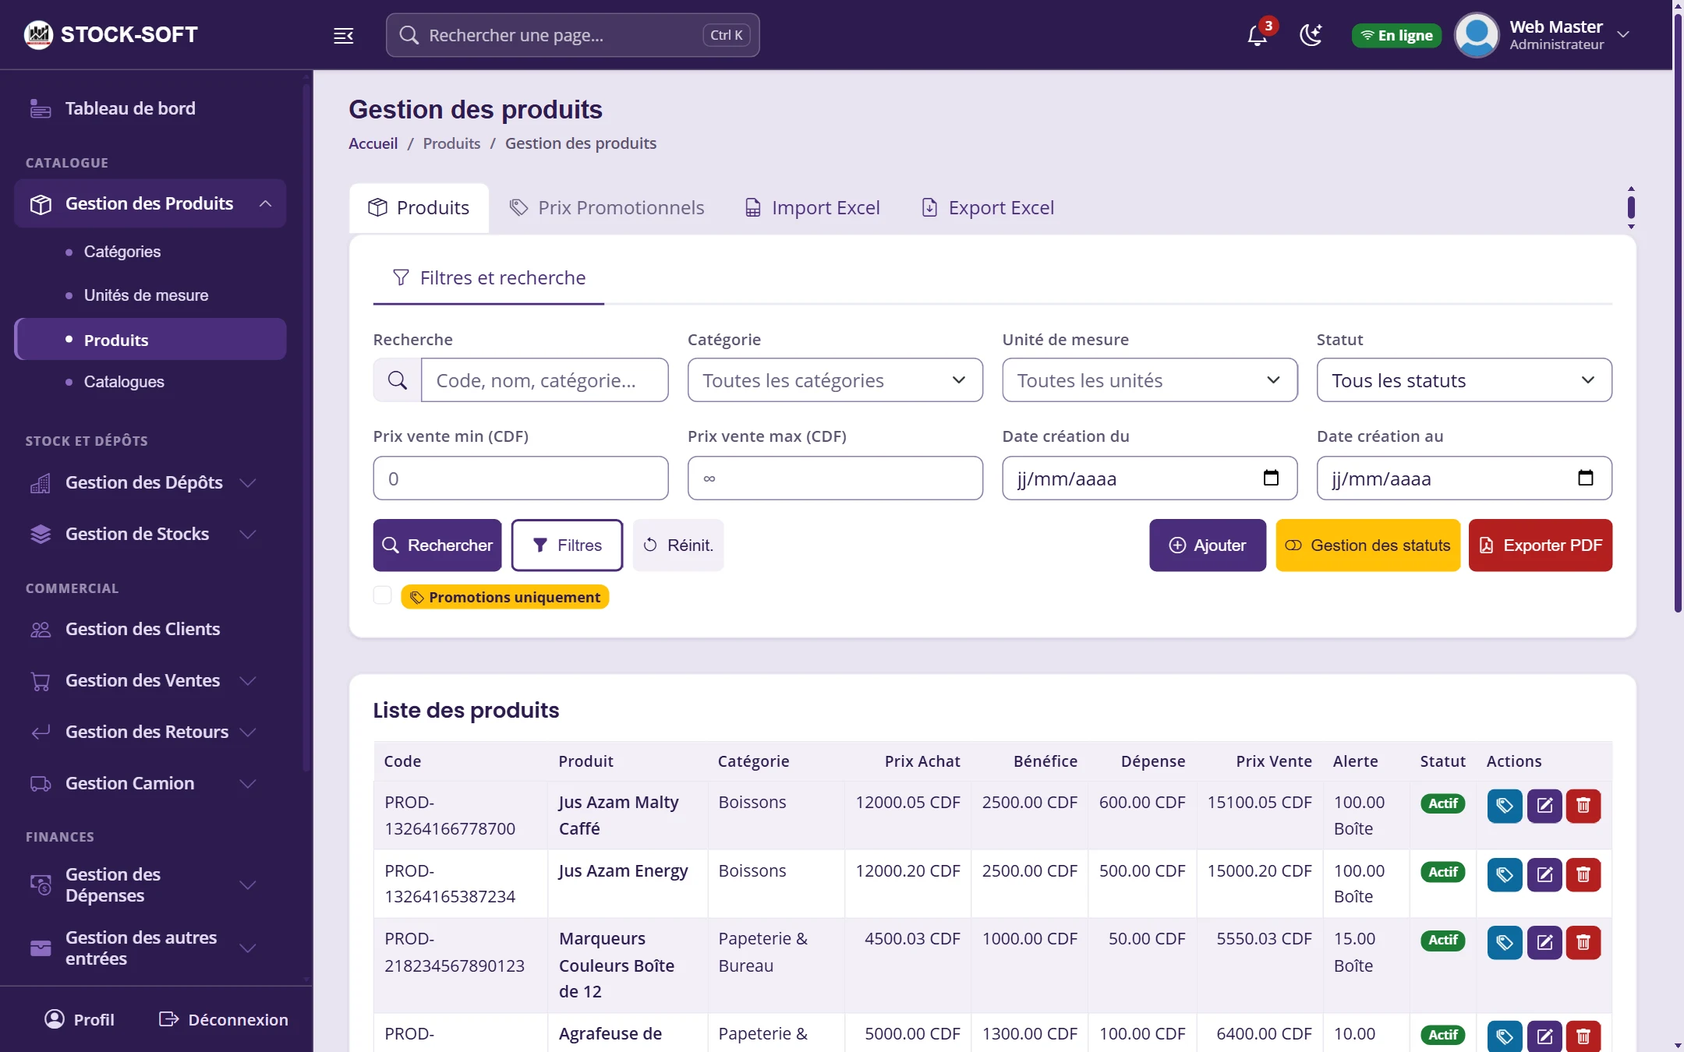Expand Gestion des Dépenses menu
1684x1052 pixels.
pos(150,884)
